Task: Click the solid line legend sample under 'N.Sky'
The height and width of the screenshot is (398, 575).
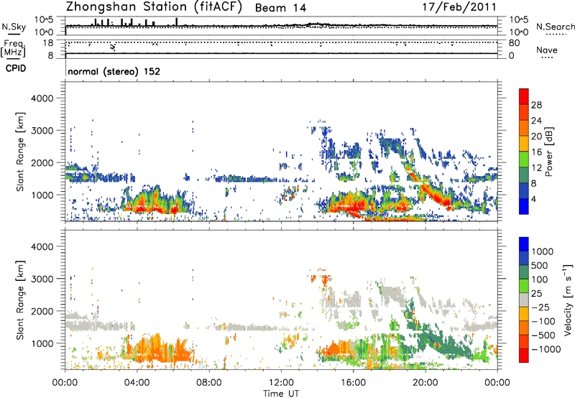Action: [14, 34]
